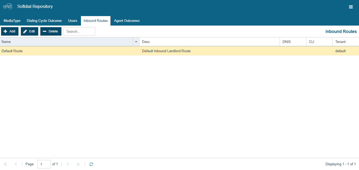
Task: Go to next page arrow
Action: (x=68, y=164)
